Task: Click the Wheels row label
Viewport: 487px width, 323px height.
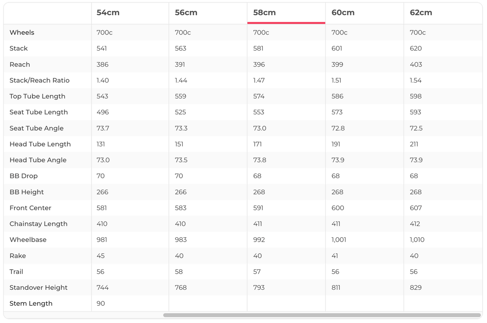Action: 22,32
